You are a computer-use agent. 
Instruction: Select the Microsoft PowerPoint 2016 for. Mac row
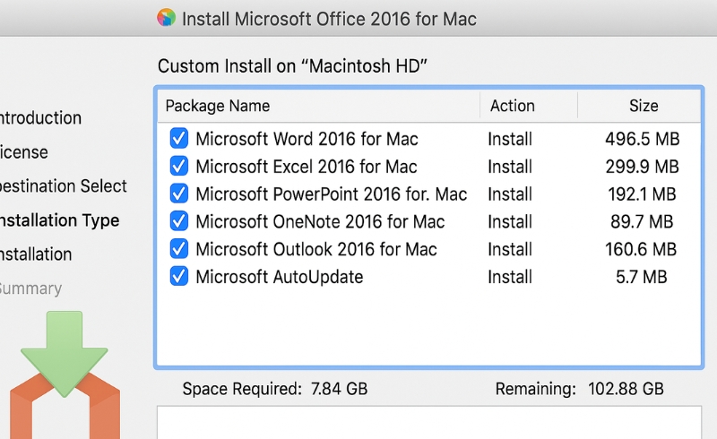[x=429, y=194]
